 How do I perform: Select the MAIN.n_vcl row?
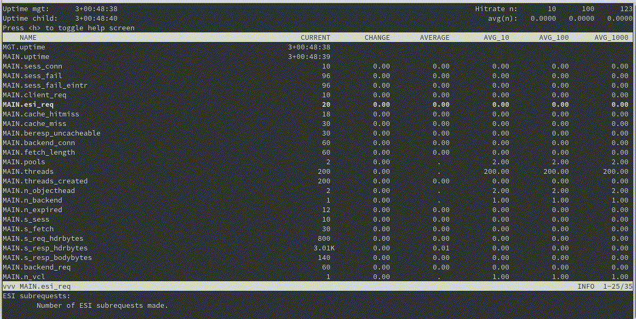318,277
